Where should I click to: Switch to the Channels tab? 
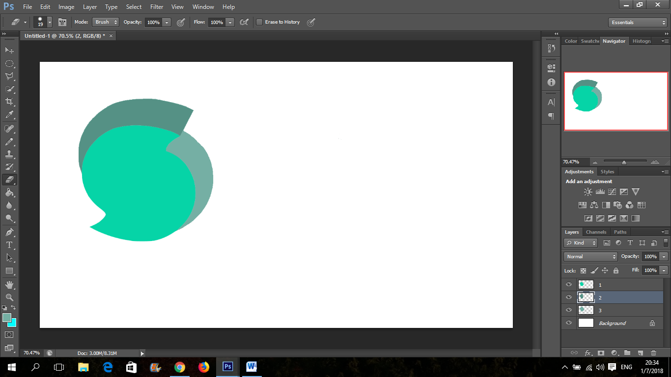coord(596,232)
